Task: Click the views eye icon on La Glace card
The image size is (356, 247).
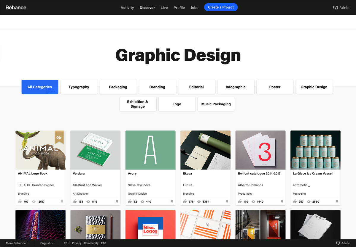Action: tap(309, 201)
